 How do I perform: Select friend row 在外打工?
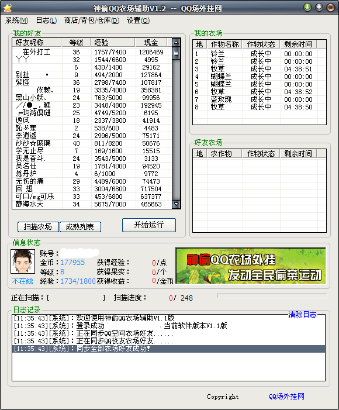click(92, 52)
